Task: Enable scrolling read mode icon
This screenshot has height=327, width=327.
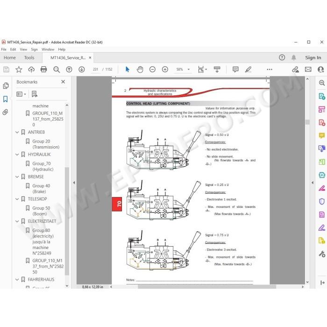Action: point(217,69)
